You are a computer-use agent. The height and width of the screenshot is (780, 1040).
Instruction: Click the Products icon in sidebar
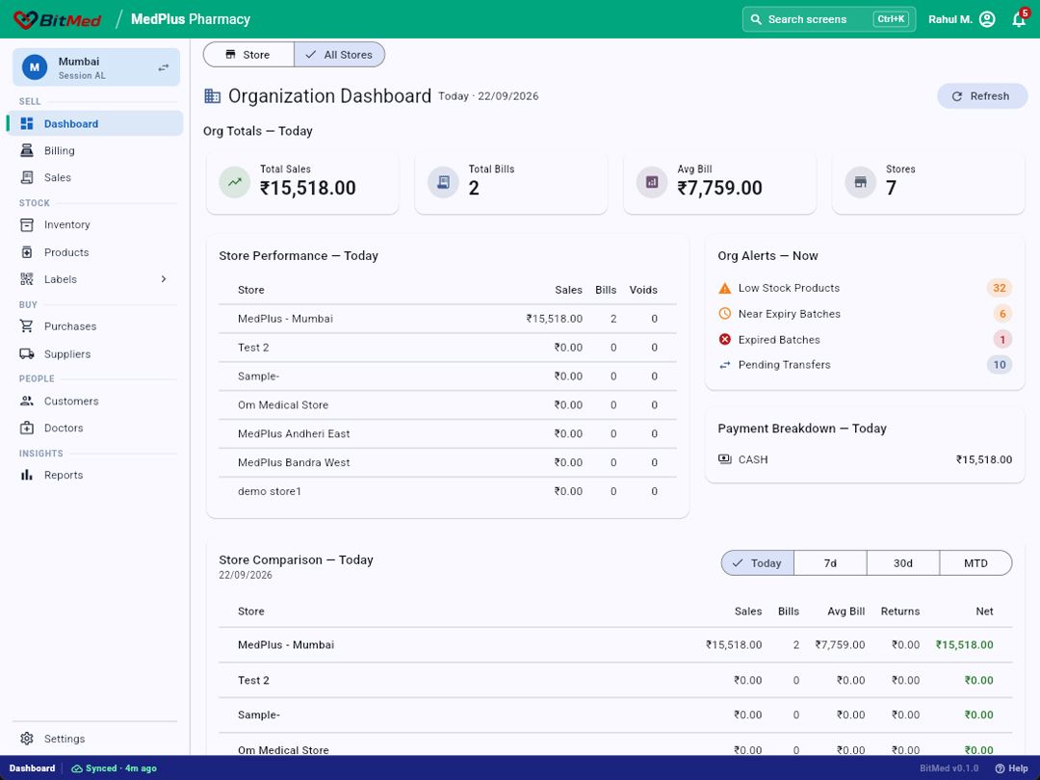point(27,252)
